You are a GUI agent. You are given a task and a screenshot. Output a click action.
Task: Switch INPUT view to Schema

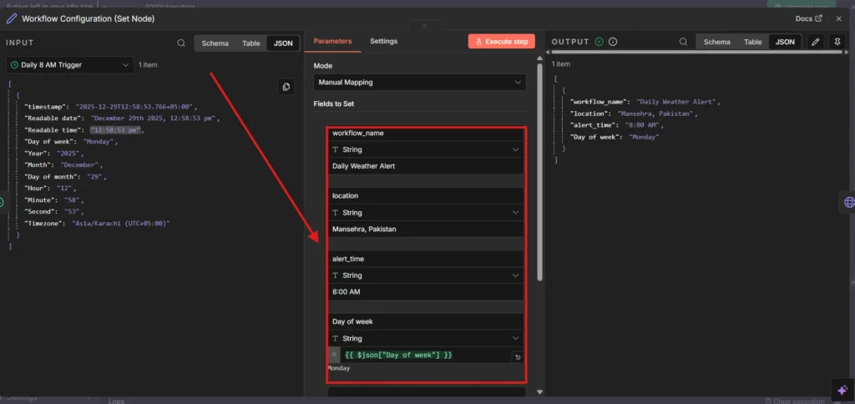(215, 43)
